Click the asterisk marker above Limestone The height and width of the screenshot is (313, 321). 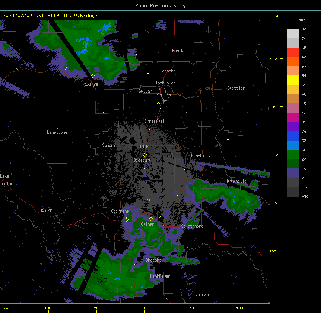pyautogui.click(x=57, y=129)
